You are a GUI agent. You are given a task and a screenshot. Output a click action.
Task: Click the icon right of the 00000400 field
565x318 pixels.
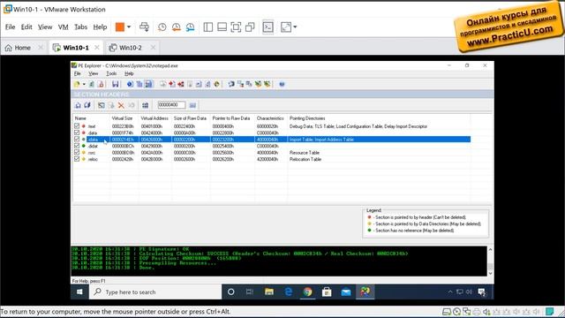click(x=192, y=105)
